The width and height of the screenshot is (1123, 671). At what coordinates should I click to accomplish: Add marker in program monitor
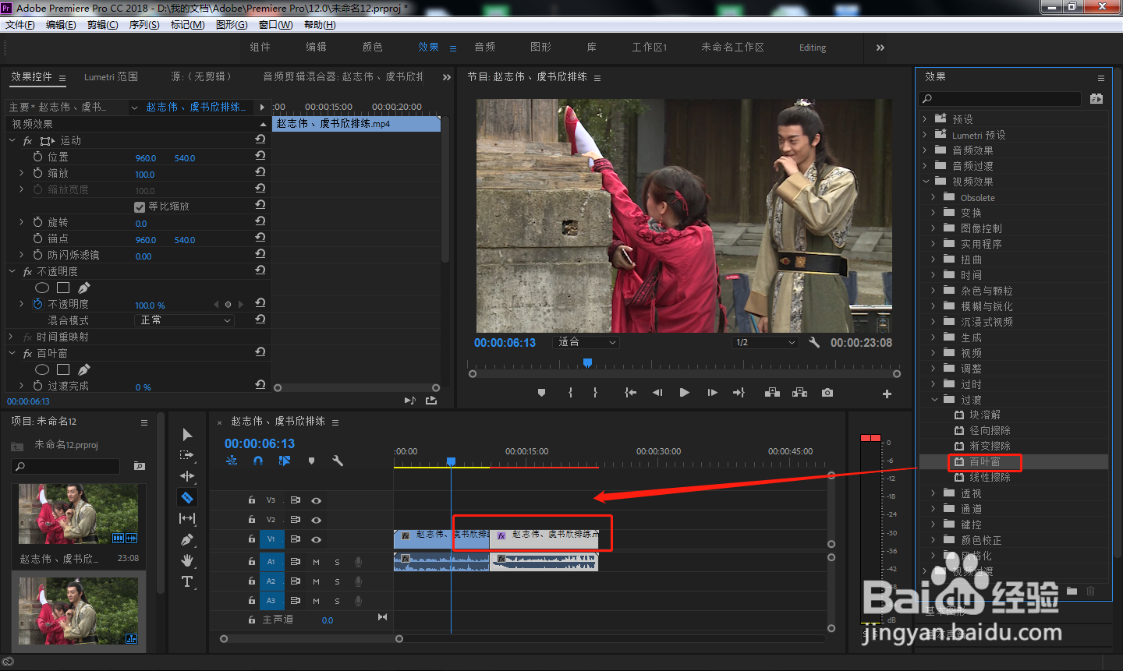(x=541, y=393)
